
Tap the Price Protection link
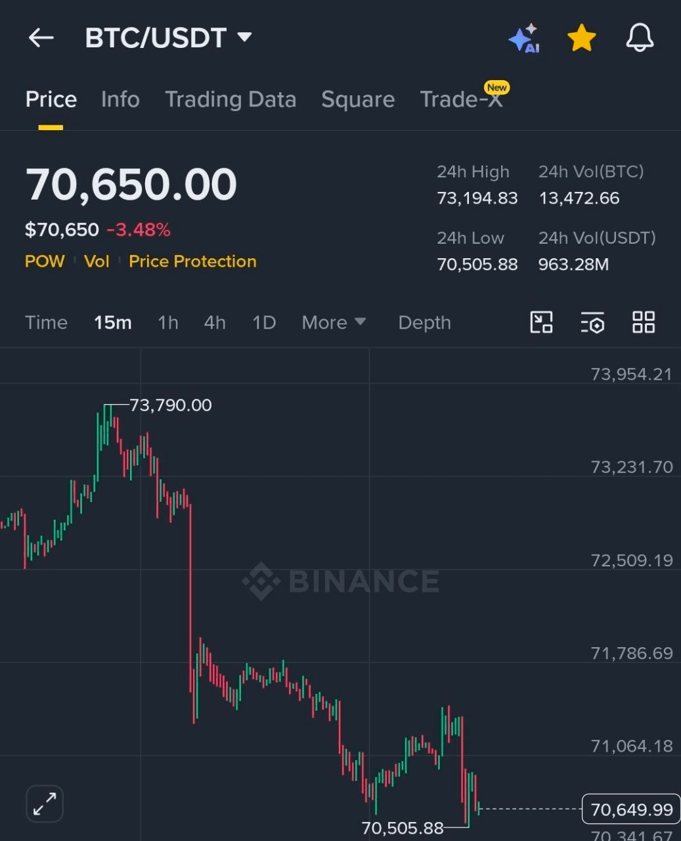pos(192,261)
